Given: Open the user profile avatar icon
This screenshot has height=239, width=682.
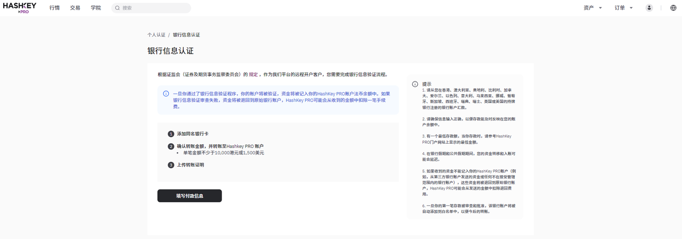Looking at the screenshot, I should tap(649, 8).
